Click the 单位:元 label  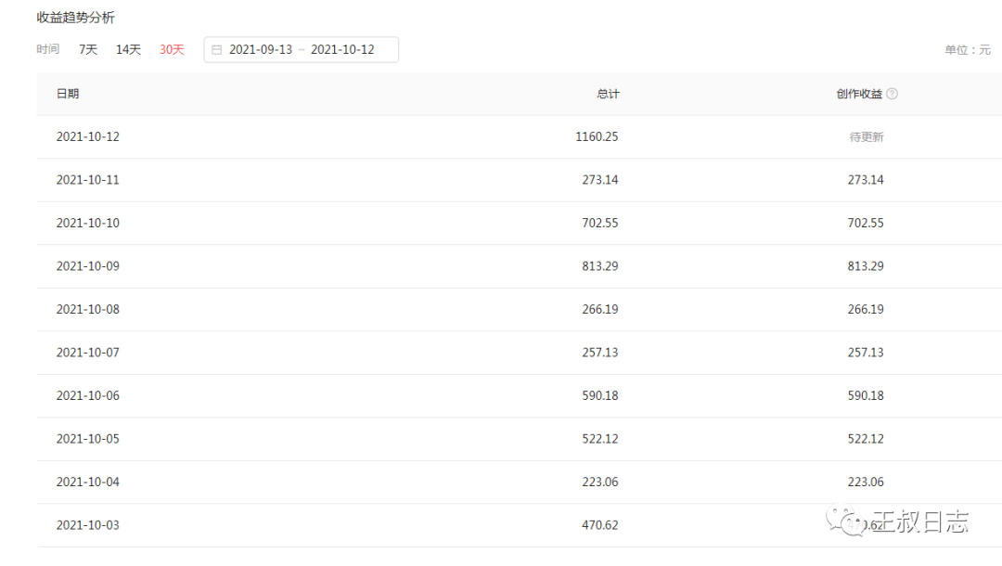coord(968,50)
